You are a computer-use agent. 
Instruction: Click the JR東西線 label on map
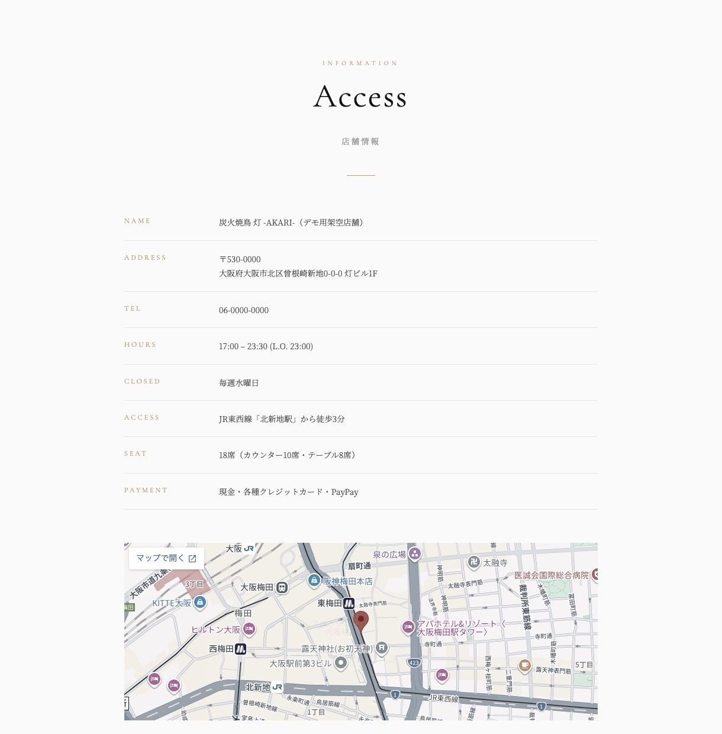pyautogui.click(x=444, y=698)
